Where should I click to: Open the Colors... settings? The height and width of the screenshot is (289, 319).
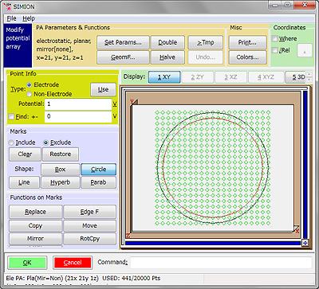pyautogui.click(x=247, y=57)
